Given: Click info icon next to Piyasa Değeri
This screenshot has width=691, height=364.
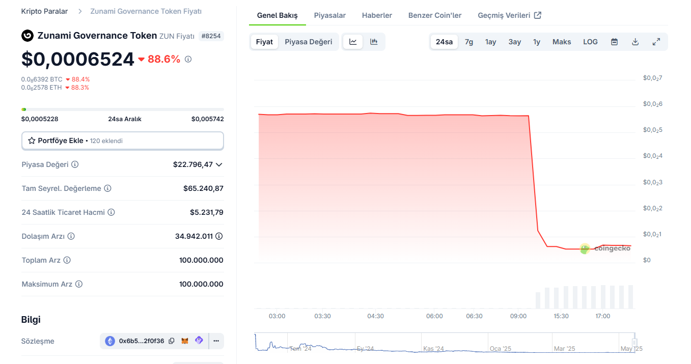Looking at the screenshot, I should pos(75,164).
